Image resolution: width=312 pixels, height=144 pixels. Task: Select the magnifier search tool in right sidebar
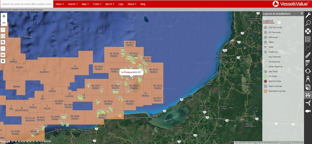(x=308, y=23)
